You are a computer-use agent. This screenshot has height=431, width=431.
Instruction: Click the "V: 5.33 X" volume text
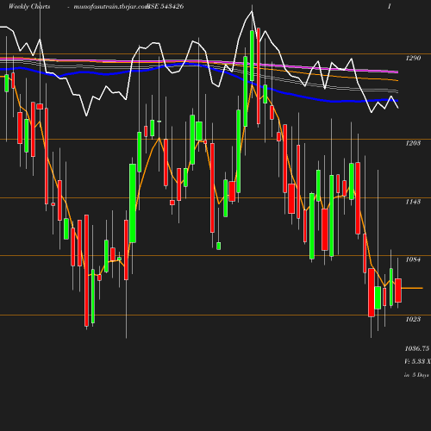pyautogui.click(x=417, y=361)
